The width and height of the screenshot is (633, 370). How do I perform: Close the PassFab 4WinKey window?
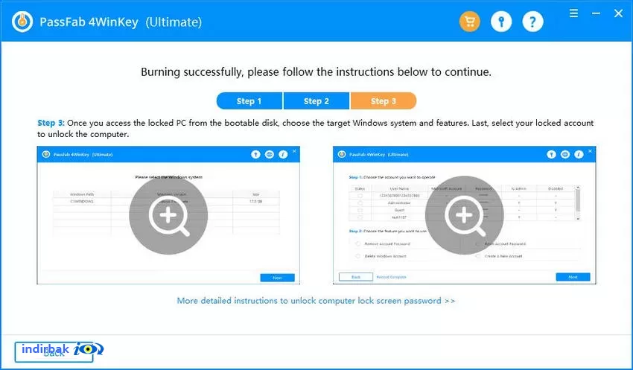pos(618,13)
